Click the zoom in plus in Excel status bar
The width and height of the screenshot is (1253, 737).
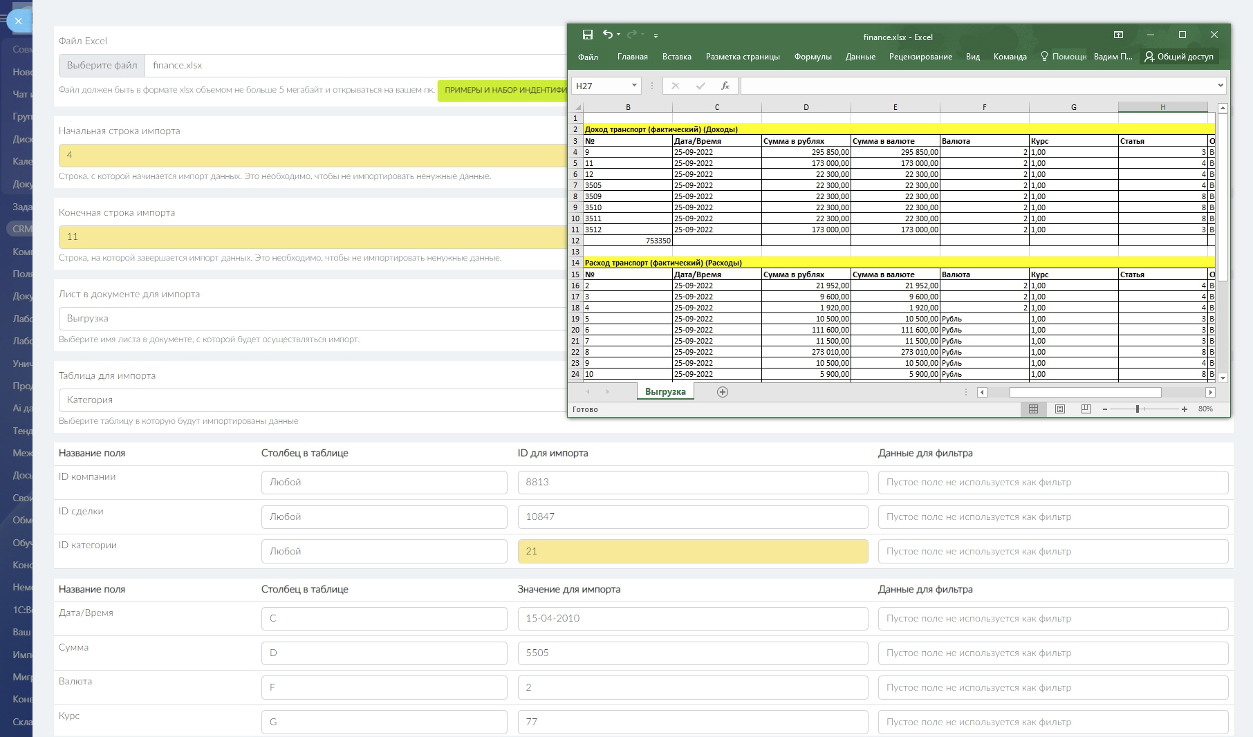click(x=1185, y=409)
